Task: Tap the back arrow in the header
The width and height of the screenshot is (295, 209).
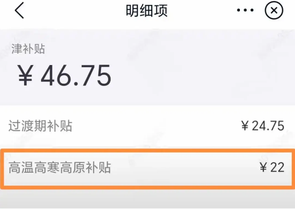Action: pyautogui.click(x=19, y=10)
